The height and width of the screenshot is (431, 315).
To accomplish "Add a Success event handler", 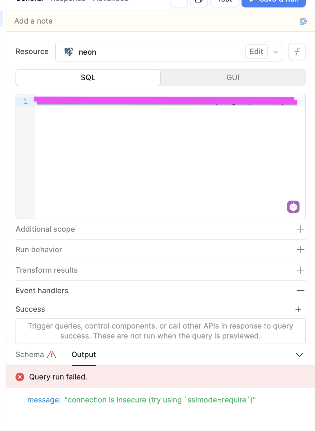I will click(x=298, y=309).
